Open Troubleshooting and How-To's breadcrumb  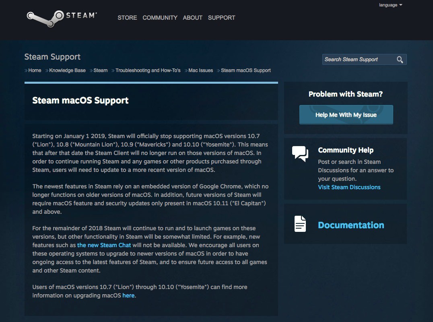tap(148, 70)
